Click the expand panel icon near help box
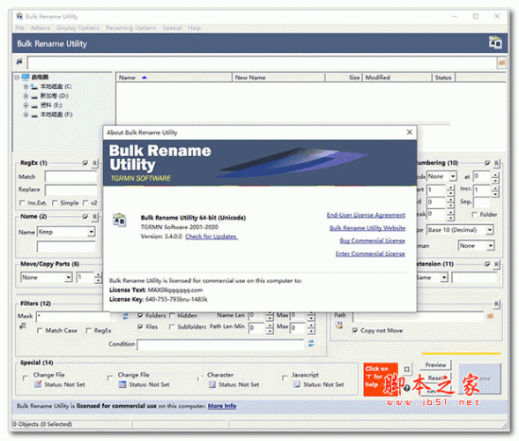519x441 pixels. click(407, 369)
